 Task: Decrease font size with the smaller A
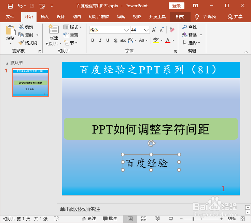pyautogui.click(x=162, y=30)
